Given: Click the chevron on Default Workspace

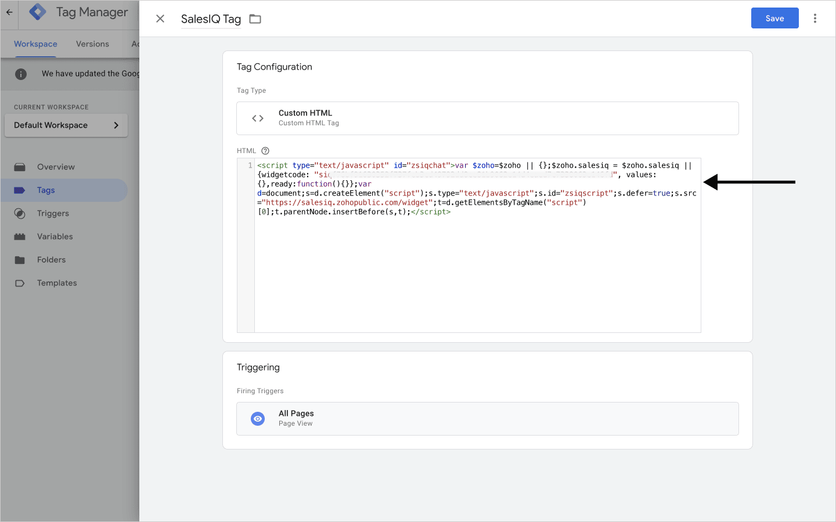Looking at the screenshot, I should 116,125.
